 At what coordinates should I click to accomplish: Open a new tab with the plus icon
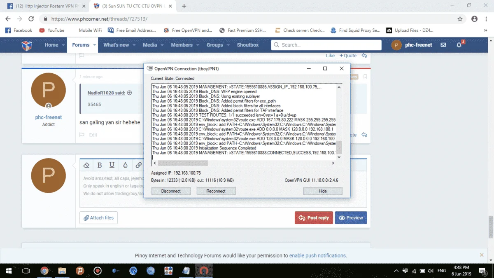[184, 6]
